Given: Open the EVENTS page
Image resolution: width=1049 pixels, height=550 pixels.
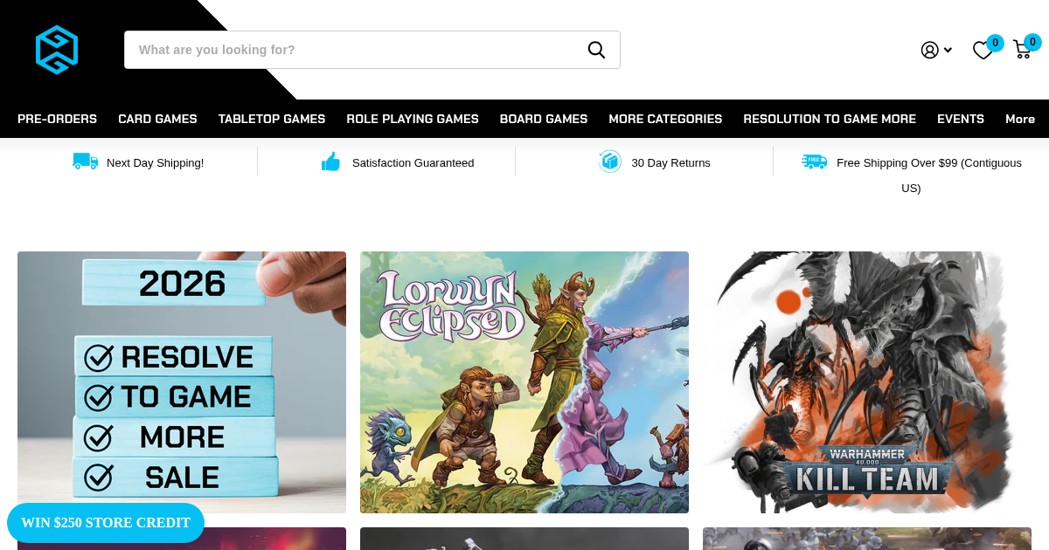Looking at the screenshot, I should [x=961, y=119].
